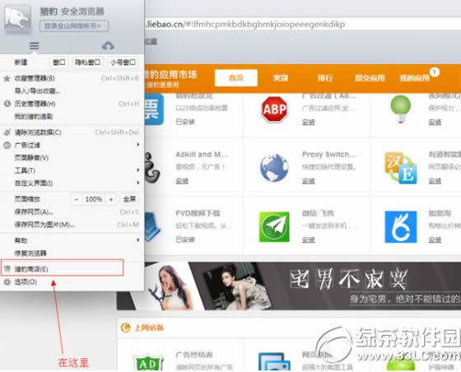The height and width of the screenshot is (372, 461).
Task: Click the 汉-E translation app icon
Action: point(401,168)
